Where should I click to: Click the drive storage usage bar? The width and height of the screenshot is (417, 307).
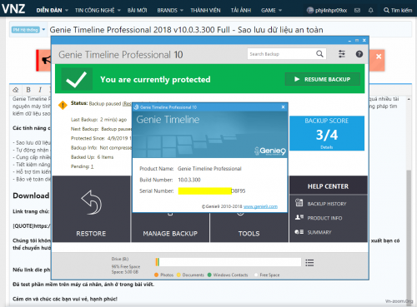tap(228, 262)
